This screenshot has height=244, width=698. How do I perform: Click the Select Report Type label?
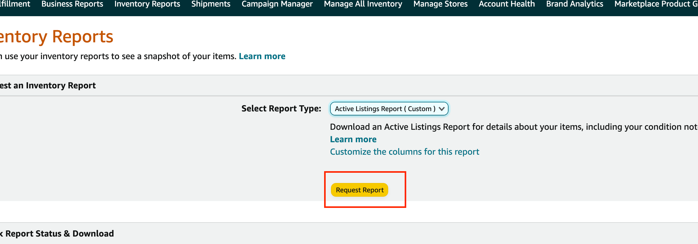tap(281, 109)
